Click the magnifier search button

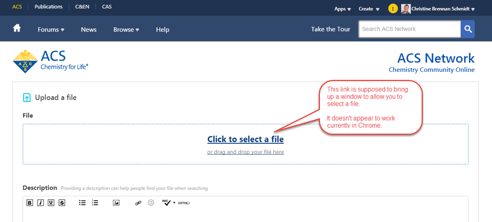click(467, 29)
